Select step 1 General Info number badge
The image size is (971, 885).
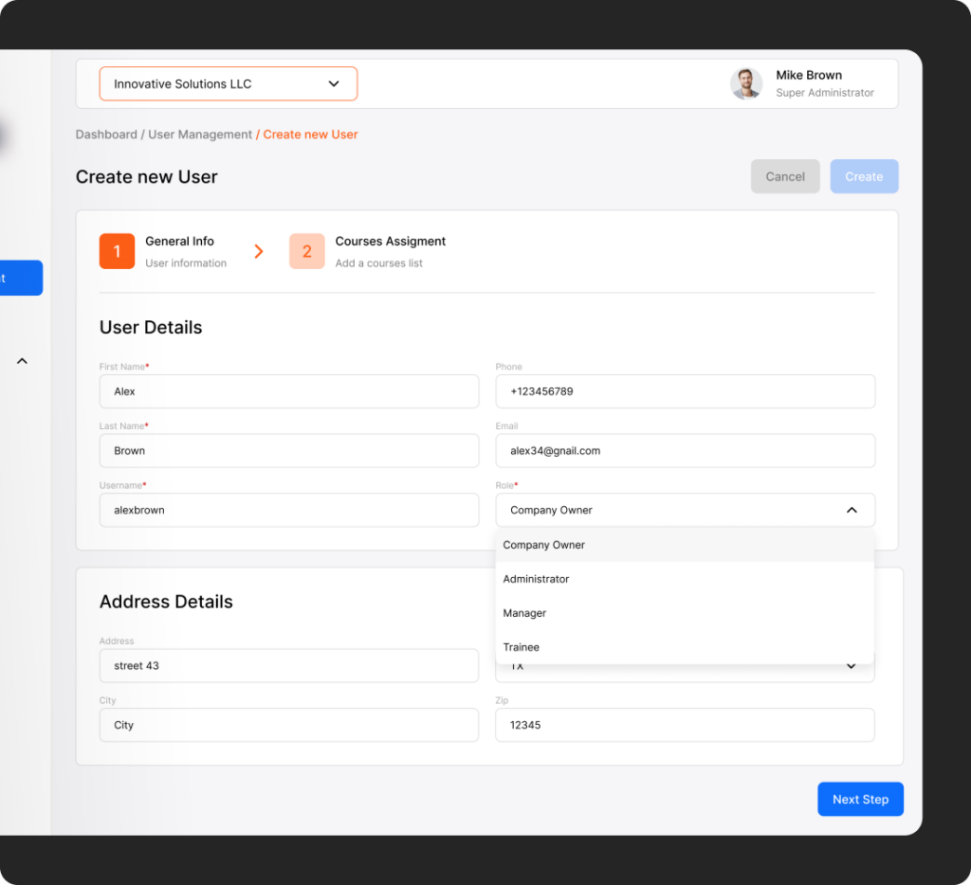pyautogui.click(x=117, y=251)
